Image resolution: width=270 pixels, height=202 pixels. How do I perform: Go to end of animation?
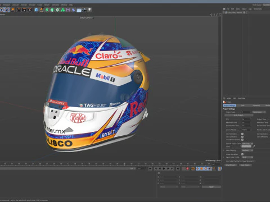pos(178,168)
